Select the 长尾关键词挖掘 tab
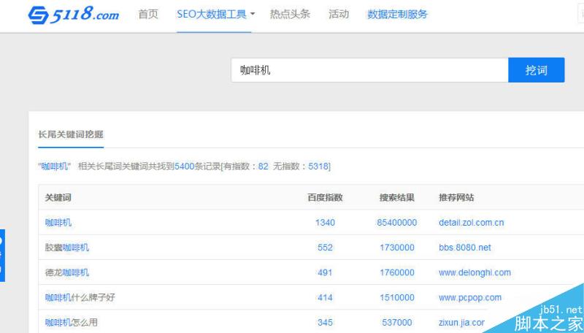The height and width of the screenshot is (333, 584). (71, 134)
